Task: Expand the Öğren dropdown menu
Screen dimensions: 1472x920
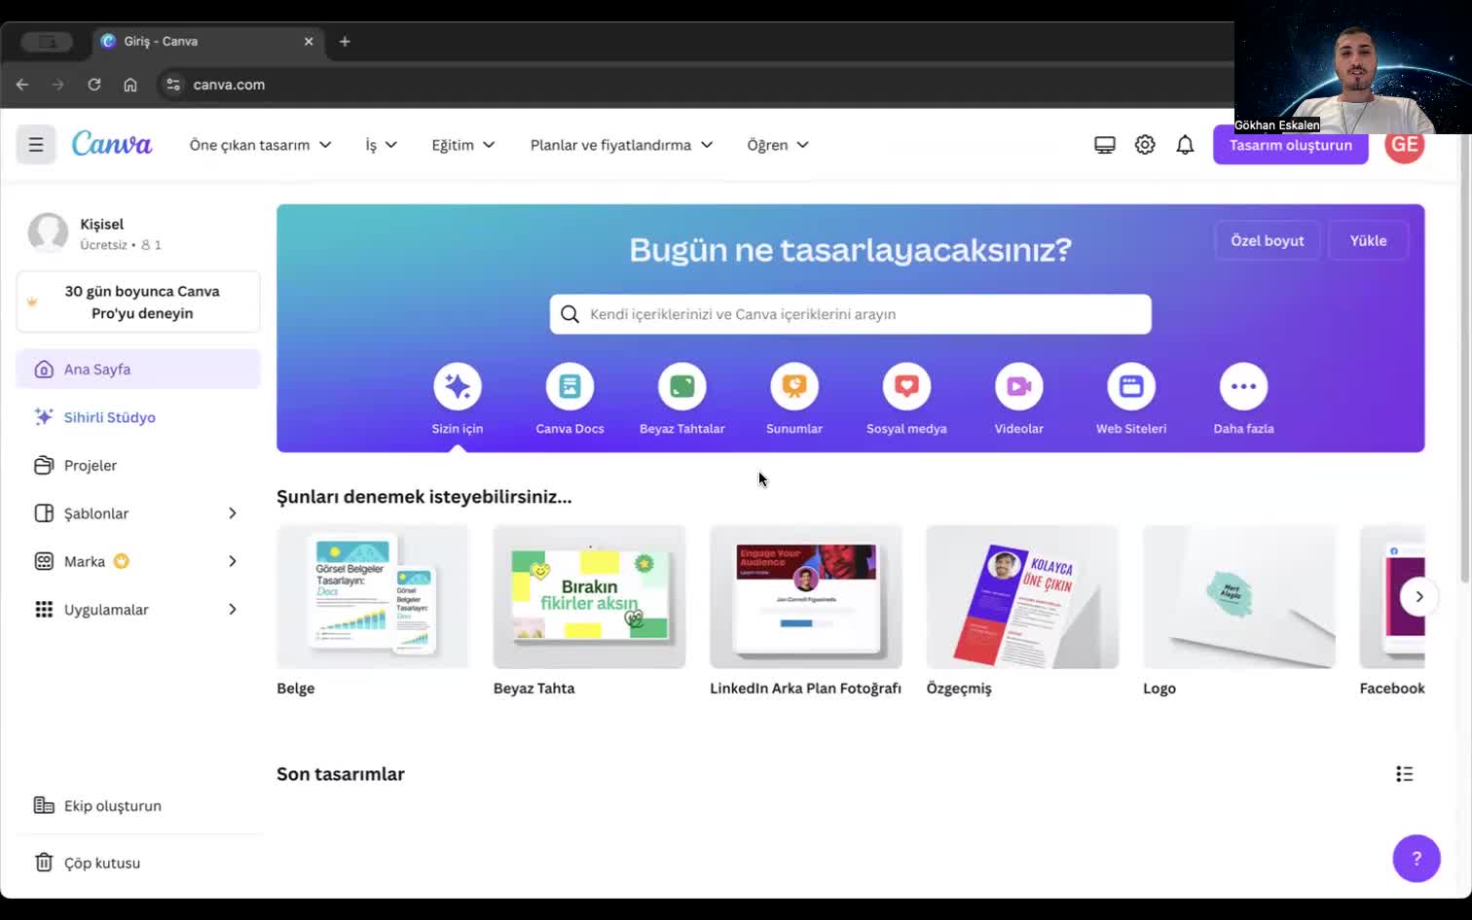Action: click(778, 145)
